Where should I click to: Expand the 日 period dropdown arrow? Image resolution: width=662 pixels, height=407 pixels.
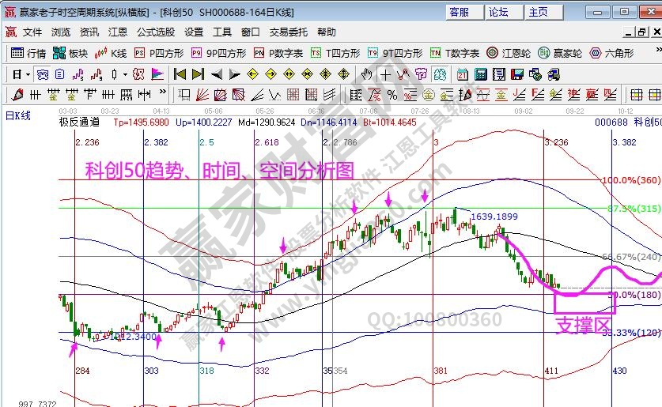[x=28, y=74]
